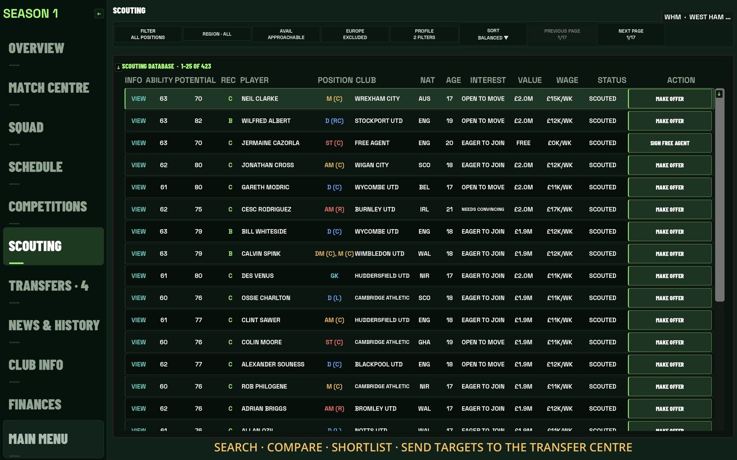Make offer for Jonathan Cross
Image resolution: width=737 pixels, height=460 pixels.
click(x=670, y=165)
